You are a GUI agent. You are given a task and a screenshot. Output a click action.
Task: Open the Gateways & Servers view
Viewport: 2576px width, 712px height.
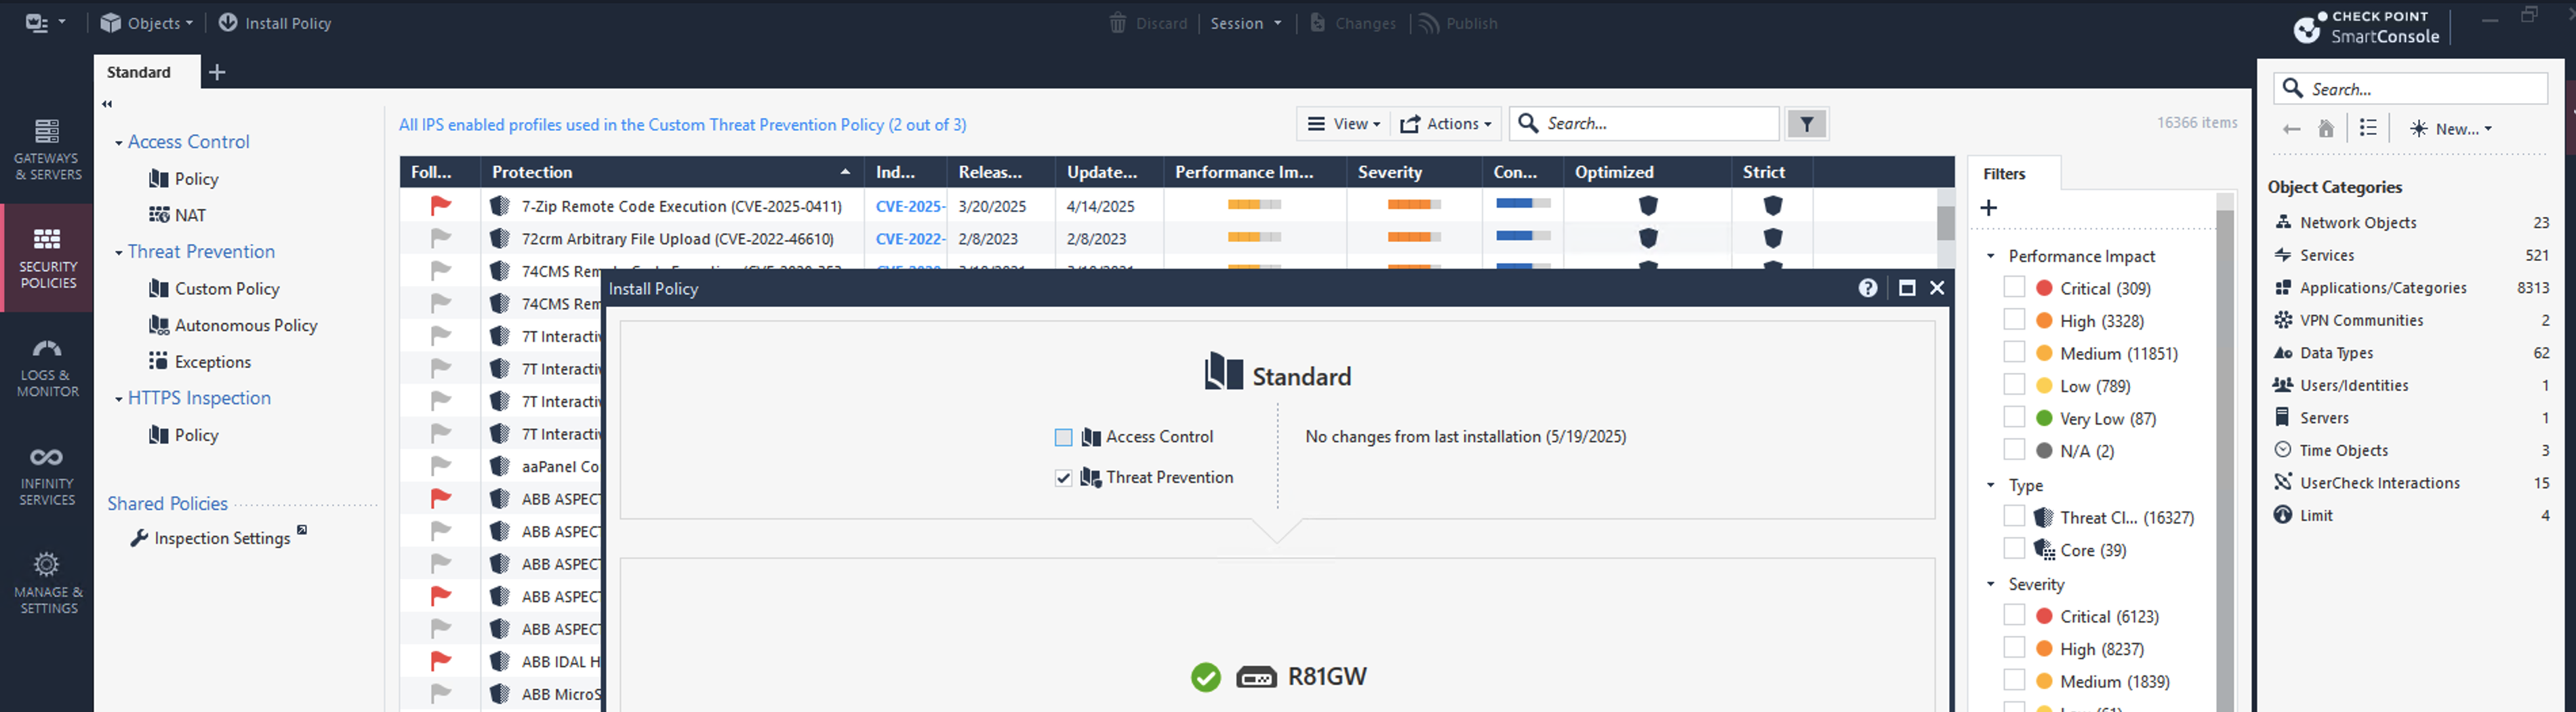47,150
